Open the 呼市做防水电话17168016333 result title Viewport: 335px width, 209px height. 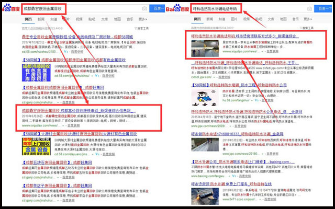(x=237, y=134)
